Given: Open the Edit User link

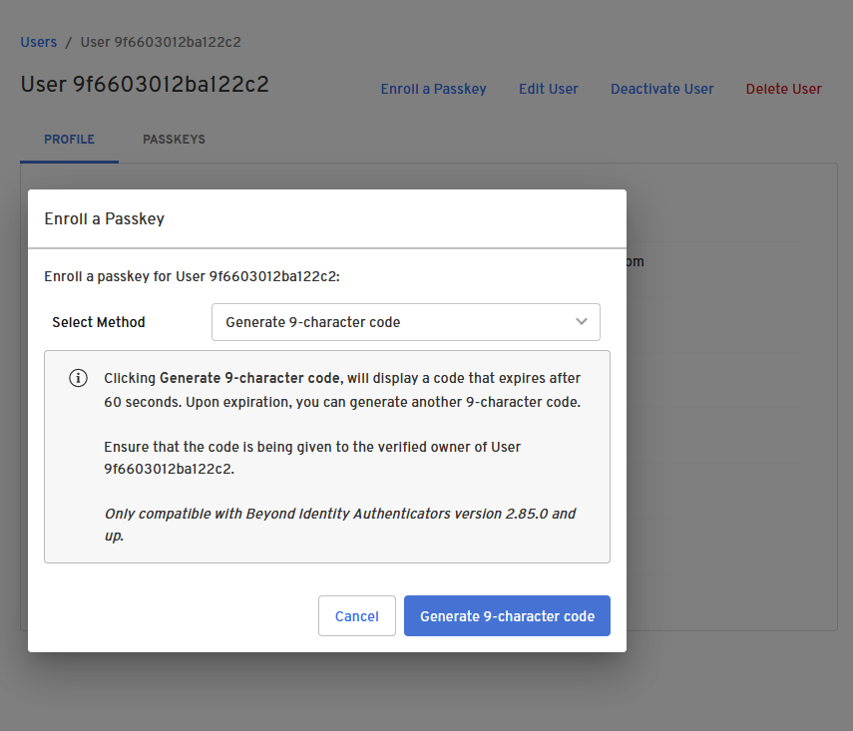Looking at the screenshot, I should click(x=548, y=89).
